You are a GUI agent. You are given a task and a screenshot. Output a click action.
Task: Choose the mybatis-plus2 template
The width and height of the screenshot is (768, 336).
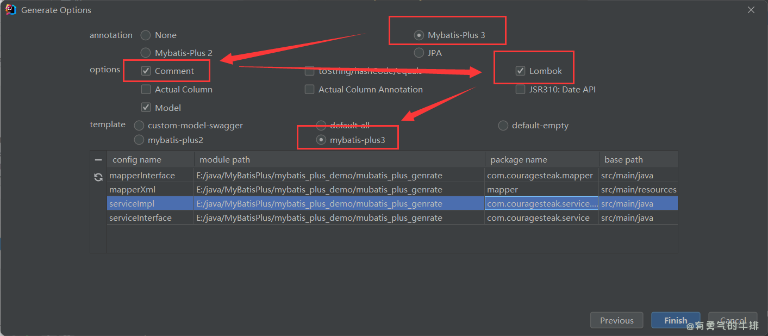(139, 140)
